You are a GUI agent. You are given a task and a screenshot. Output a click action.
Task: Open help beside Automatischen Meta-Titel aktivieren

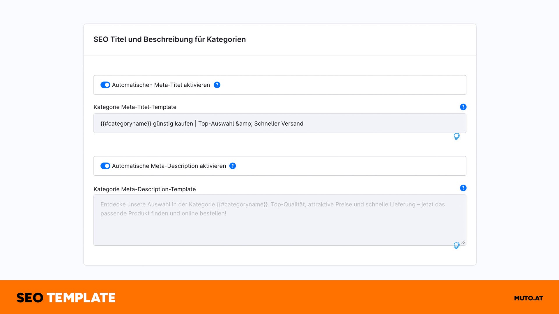[217, 85]
